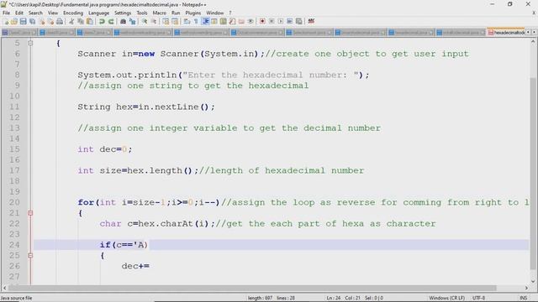This screenshot has width=538, height=302.
Task: Zoom in with the toolbar magnifier icon
Action: point(145,22)
